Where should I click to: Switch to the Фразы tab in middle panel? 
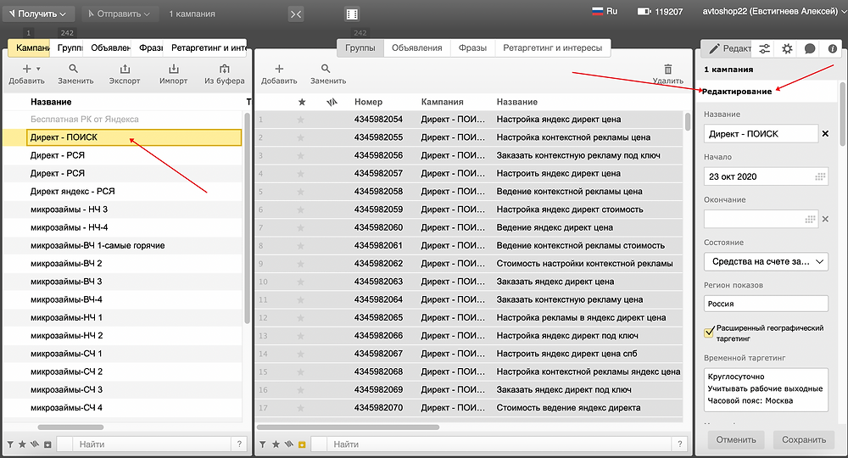(x=472, y=47)
